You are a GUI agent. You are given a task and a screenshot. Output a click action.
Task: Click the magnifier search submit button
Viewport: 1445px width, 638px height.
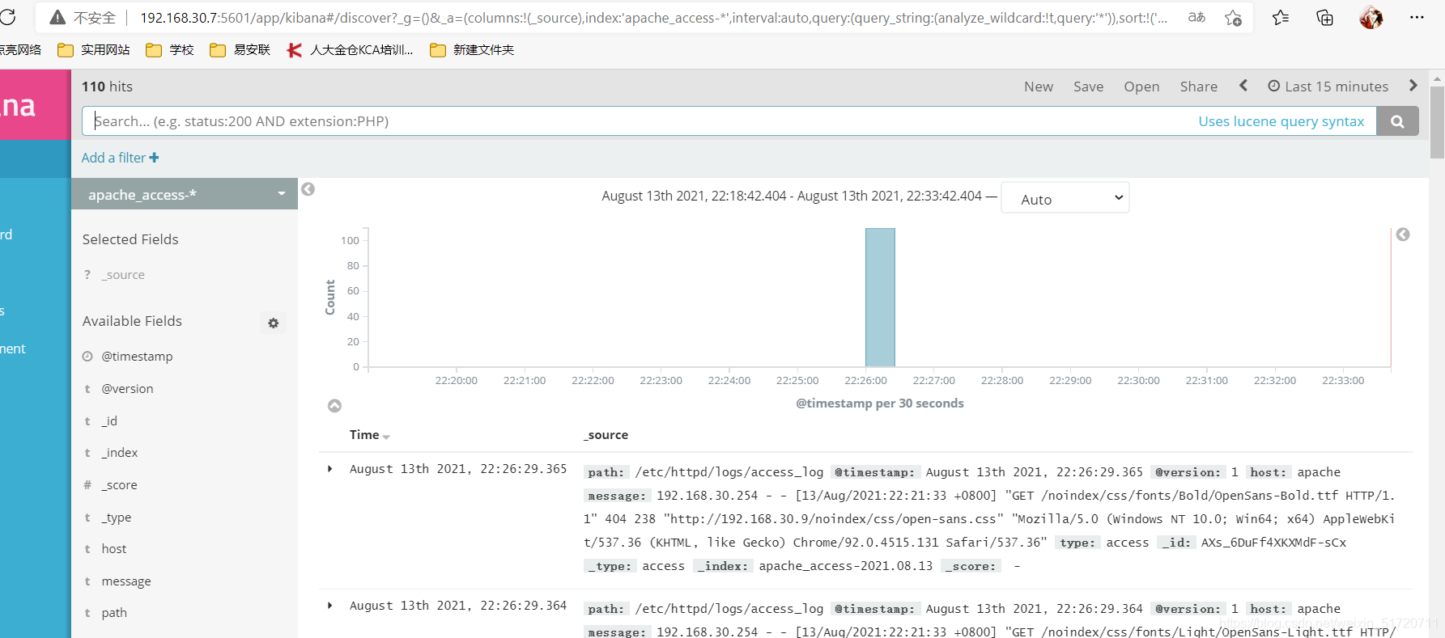click(1397, 121)
